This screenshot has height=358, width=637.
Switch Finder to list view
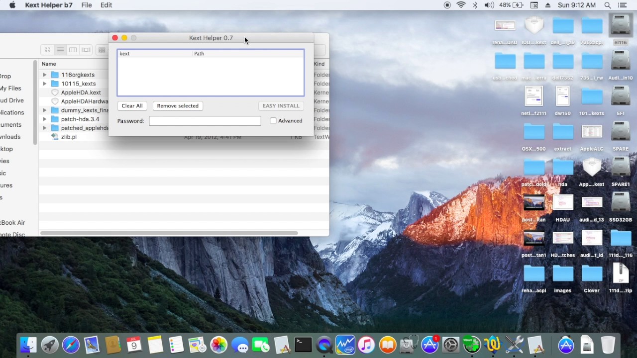[60, 50]
